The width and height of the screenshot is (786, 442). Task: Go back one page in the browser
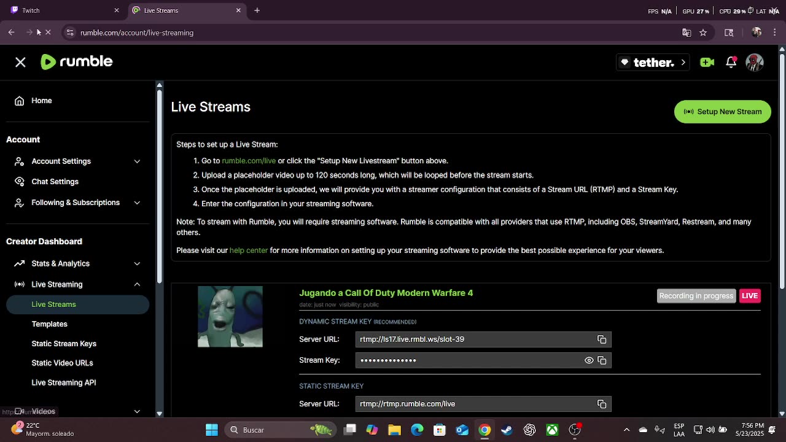[x=11, y=33]
